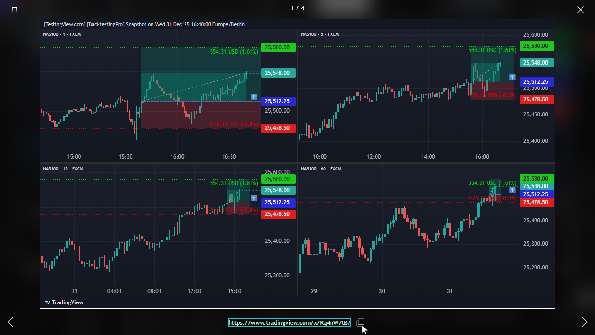Delete the image with the trash icon

14,10
